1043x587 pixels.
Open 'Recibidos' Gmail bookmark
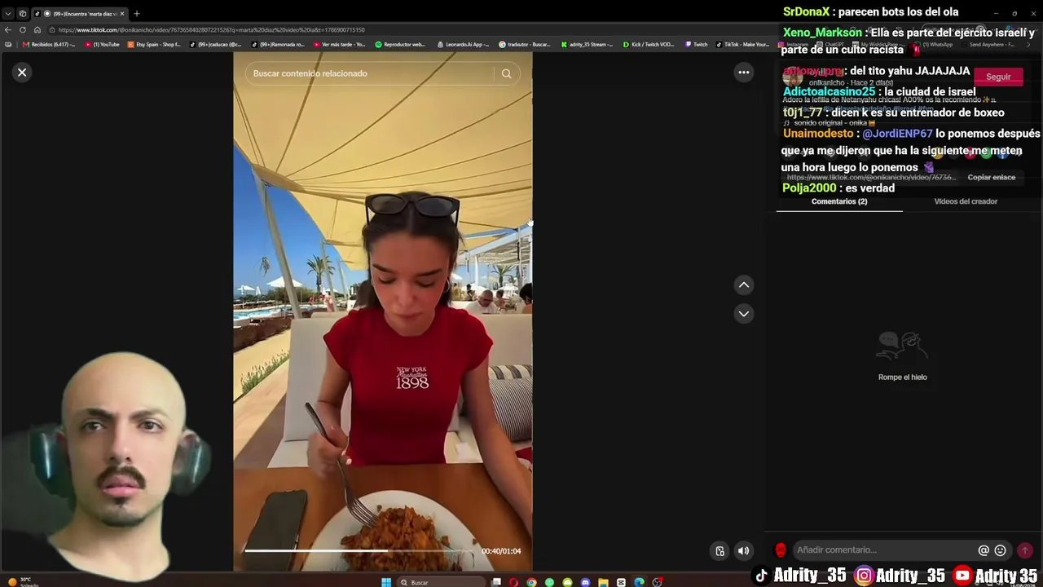(x=50, y=44)
